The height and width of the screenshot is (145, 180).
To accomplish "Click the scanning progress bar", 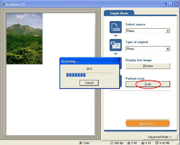I will coord(89,75).
